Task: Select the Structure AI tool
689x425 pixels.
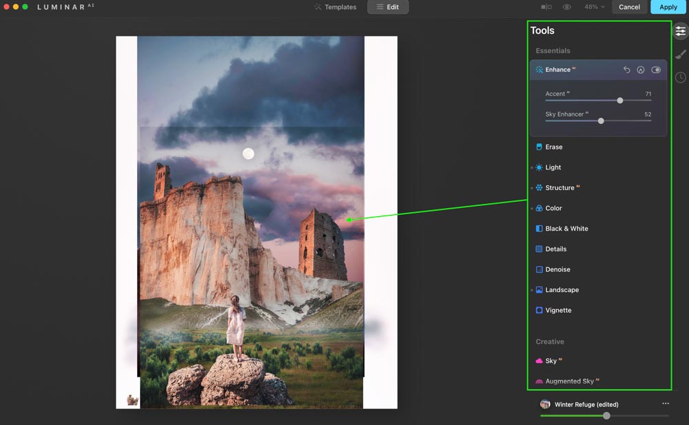Action: (559, 187)
